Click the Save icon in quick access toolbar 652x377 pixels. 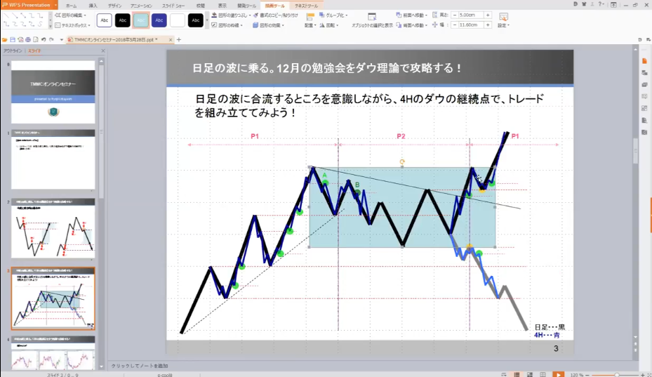14,39
